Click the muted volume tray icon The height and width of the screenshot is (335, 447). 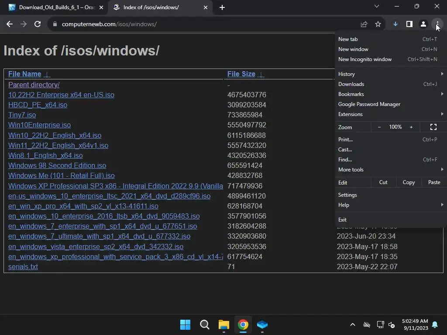pos(392,325)
